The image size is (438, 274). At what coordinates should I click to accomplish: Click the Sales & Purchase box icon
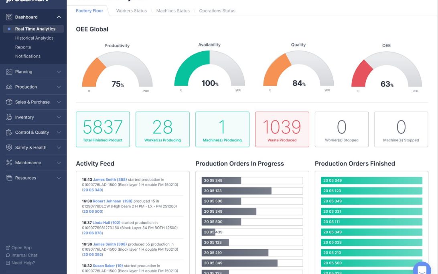[x=9, y=102]
